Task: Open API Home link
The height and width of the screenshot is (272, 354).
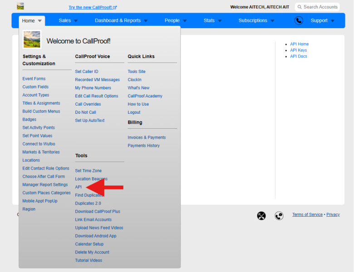Action: coord(299,44)
